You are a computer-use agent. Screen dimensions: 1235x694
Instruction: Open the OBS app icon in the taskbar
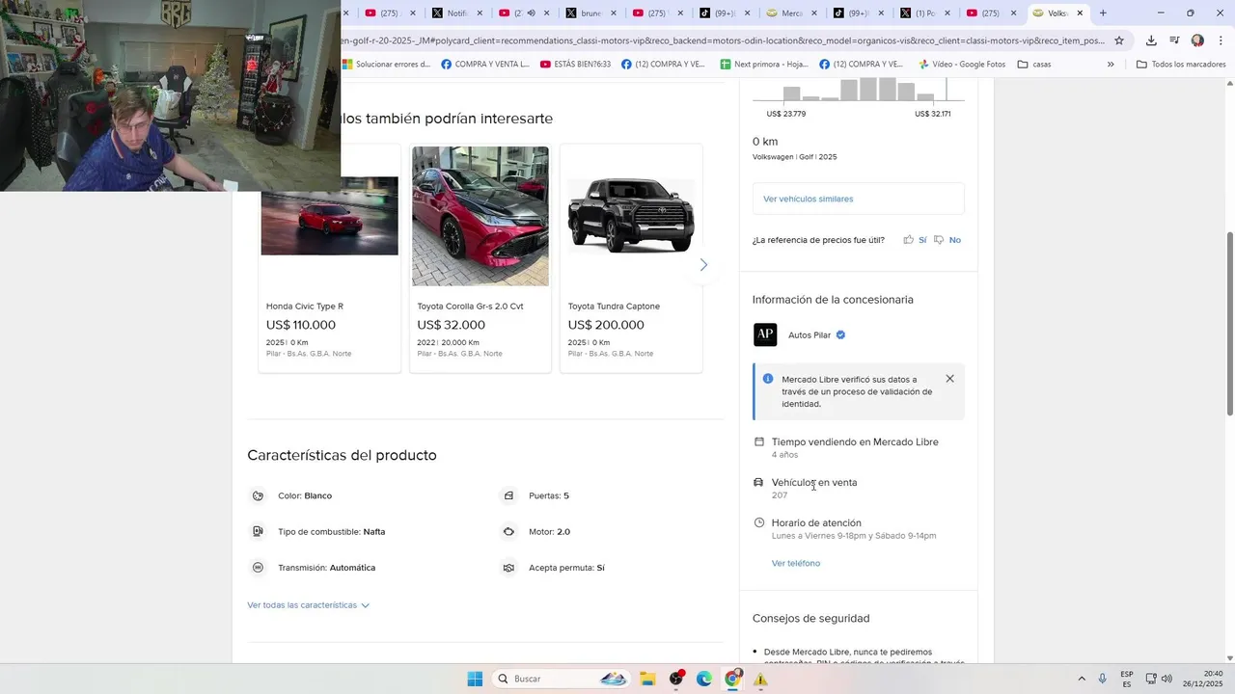676,679
